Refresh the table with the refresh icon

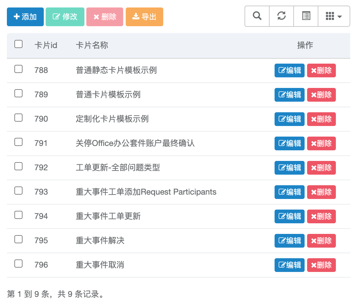pyautogui.click(x=281, y=16)
